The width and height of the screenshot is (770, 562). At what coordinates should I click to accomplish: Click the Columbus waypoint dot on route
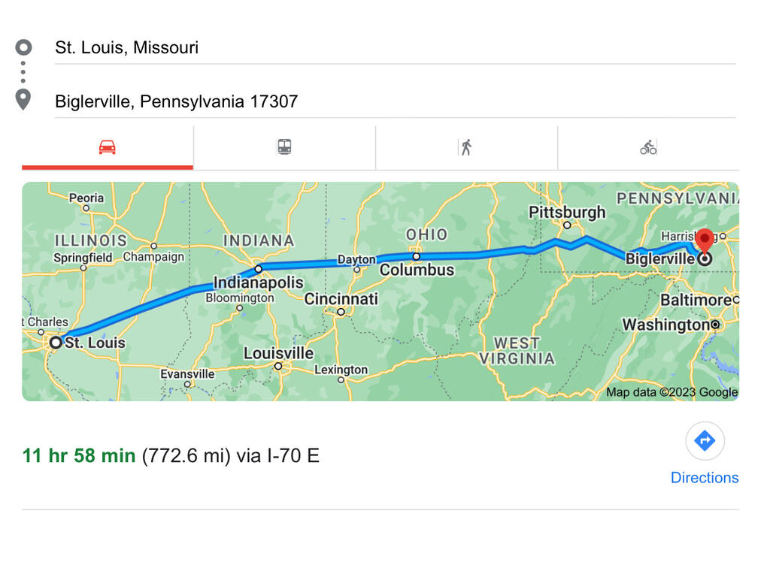[416, 256]
